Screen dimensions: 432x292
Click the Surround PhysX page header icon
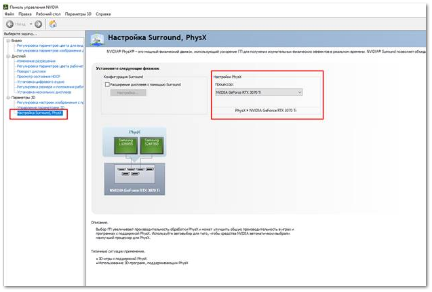pos(97,39)
